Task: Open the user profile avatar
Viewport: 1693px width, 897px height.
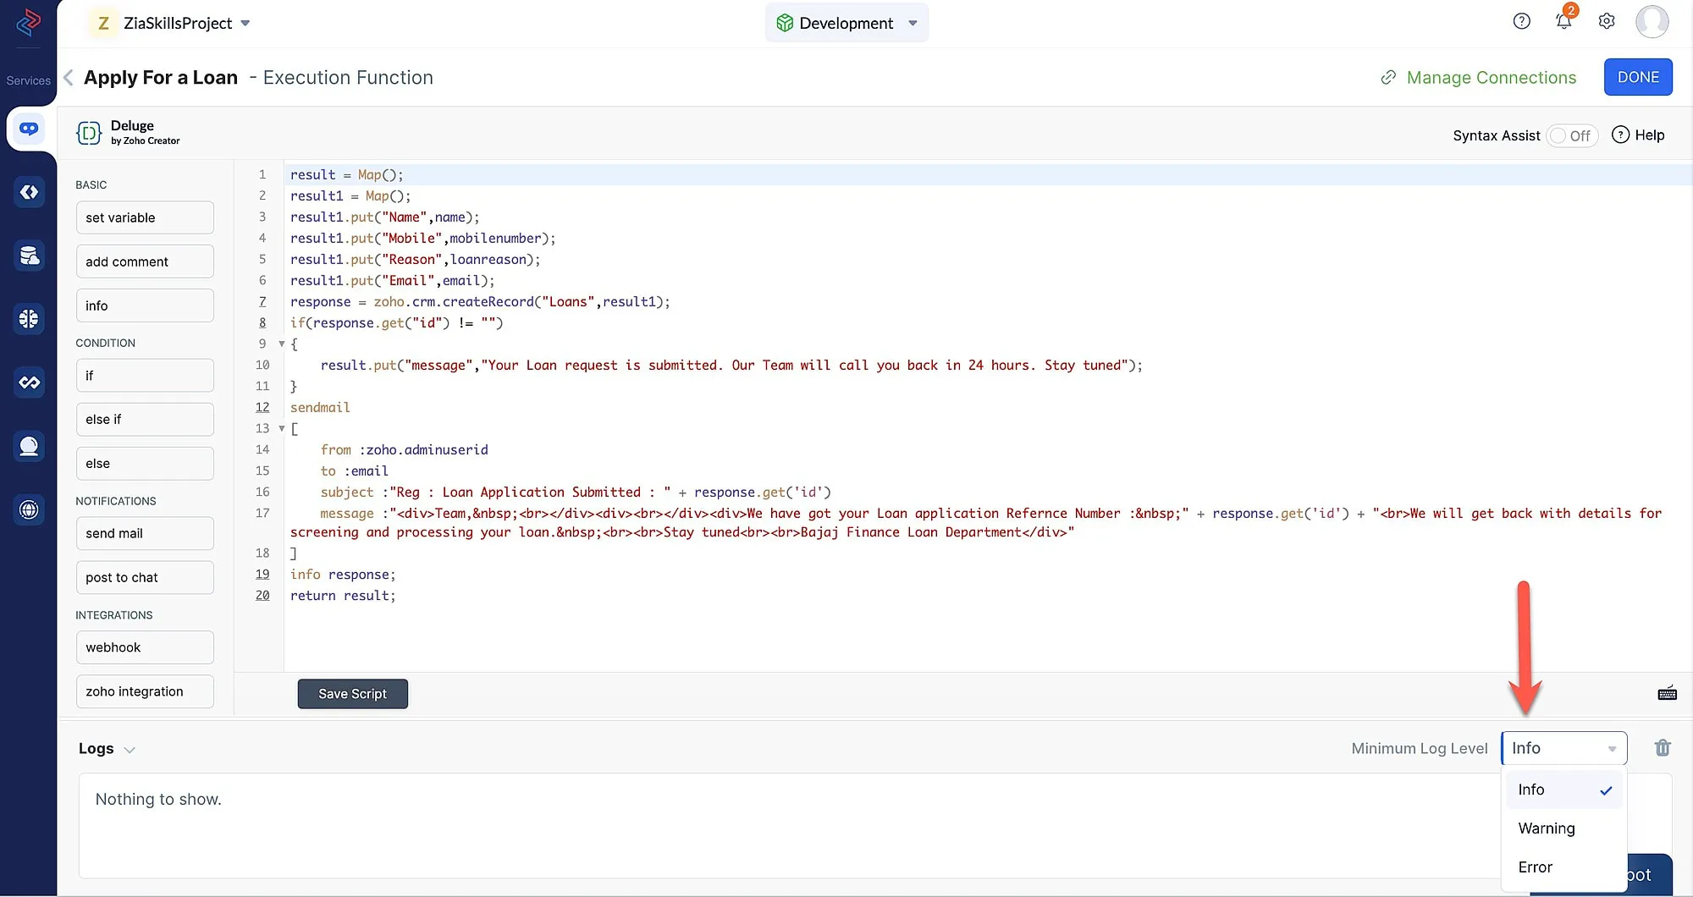Action: [x=1652, y=21]
